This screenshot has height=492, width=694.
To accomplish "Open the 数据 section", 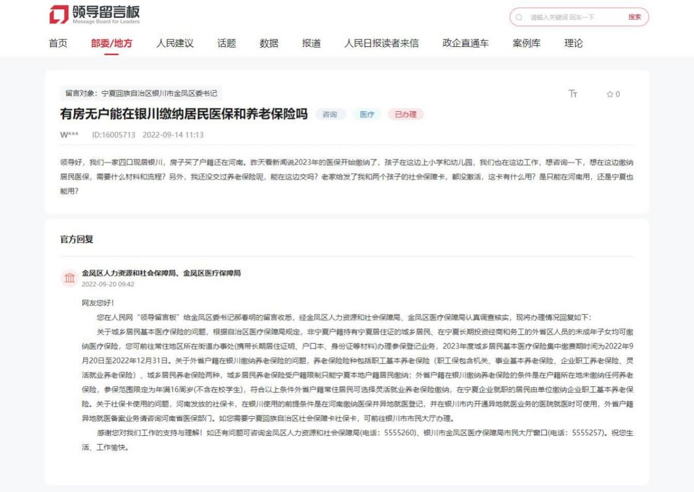I will pos(269,44).
